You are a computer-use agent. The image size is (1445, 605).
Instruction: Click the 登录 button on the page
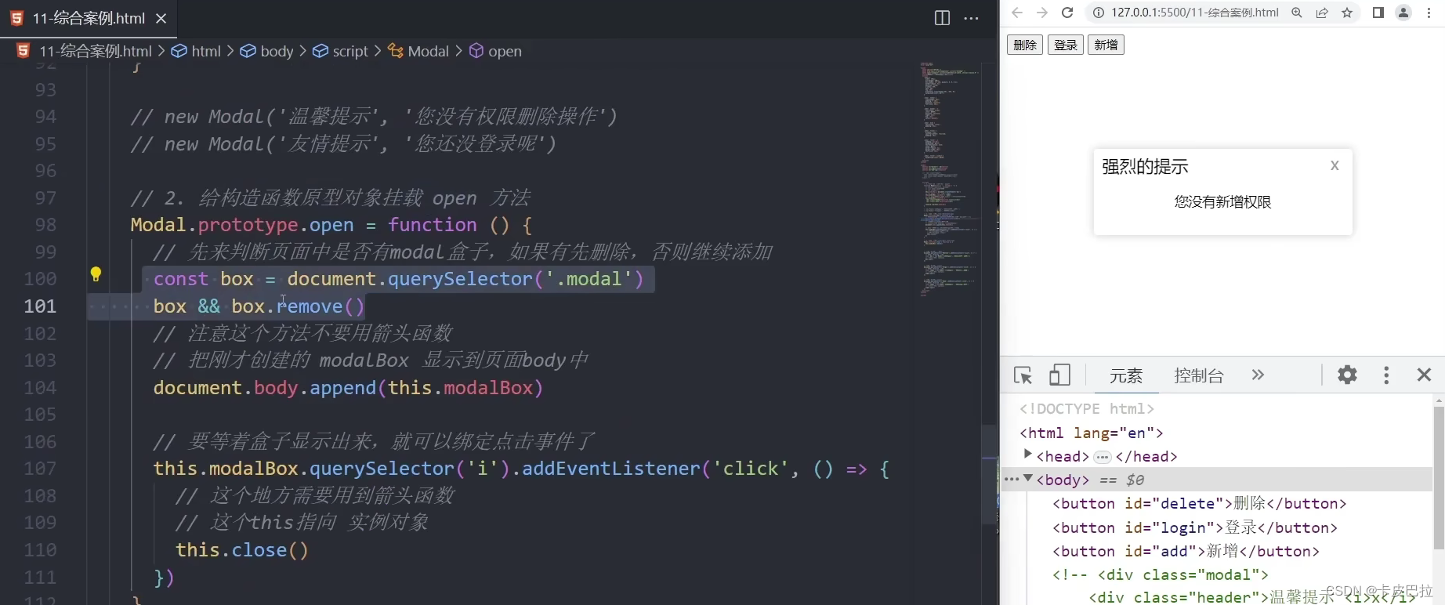coord(1066,45)
